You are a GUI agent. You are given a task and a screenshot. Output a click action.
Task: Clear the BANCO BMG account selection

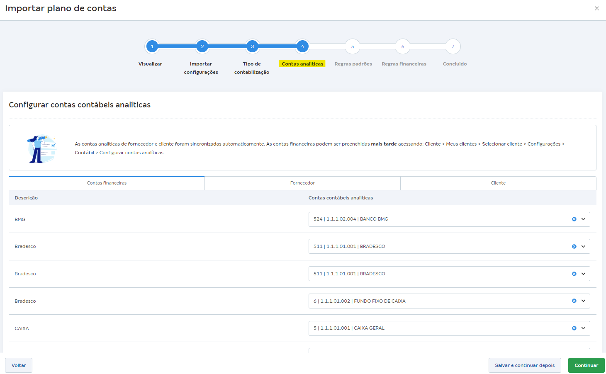[574, 219]
